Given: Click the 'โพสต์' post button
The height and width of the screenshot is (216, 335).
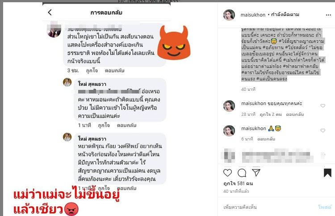Looking at the screenshot, I should click(325, 207).
